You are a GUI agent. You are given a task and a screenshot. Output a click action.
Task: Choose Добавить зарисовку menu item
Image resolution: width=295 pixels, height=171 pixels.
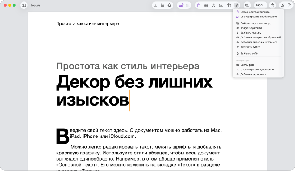tap(258, 74)
